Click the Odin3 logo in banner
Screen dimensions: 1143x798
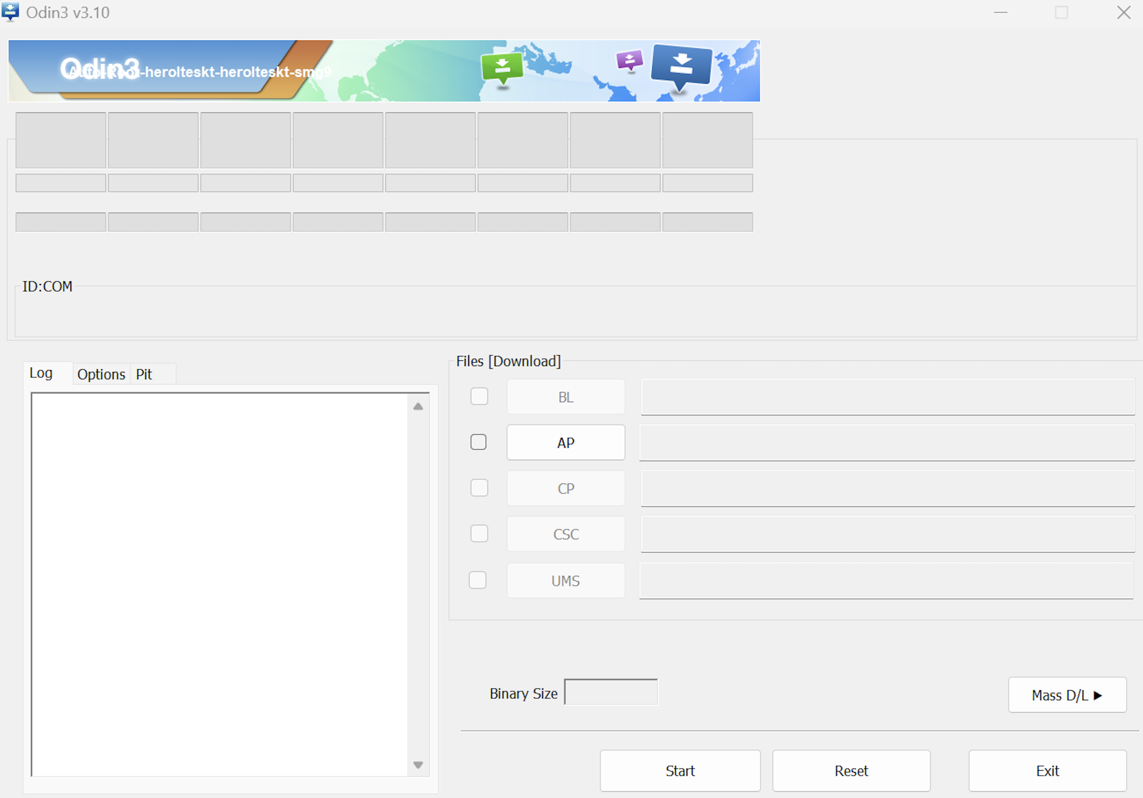pos(99,68)
